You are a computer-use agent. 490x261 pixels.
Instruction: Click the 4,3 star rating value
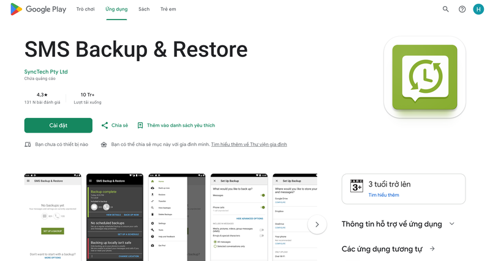tap(42, 95)
